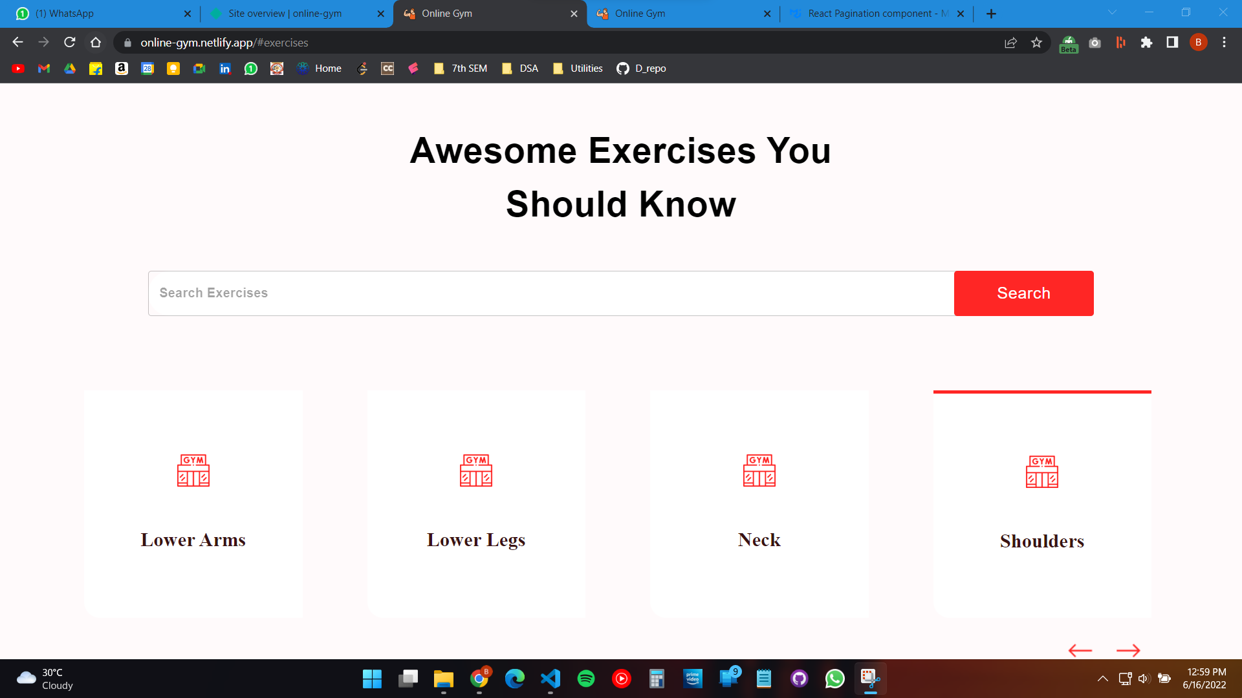
Task: Click the share icon in the address bar
Action: point(1010,42)
